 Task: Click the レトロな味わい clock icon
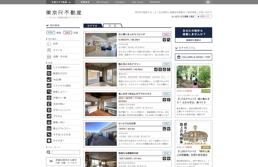(49, 67)
